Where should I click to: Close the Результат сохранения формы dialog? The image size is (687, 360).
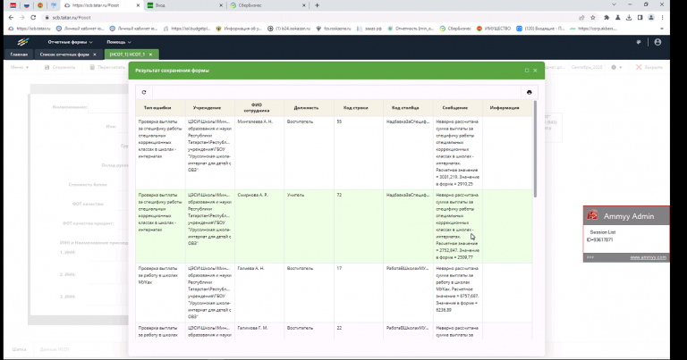[x=535, y=71]
